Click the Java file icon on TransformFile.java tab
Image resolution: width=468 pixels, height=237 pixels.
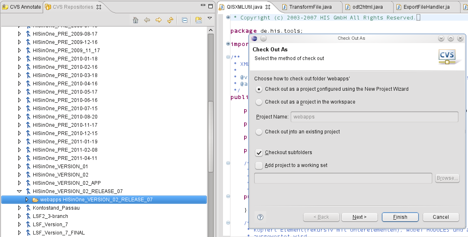(284, 7)
